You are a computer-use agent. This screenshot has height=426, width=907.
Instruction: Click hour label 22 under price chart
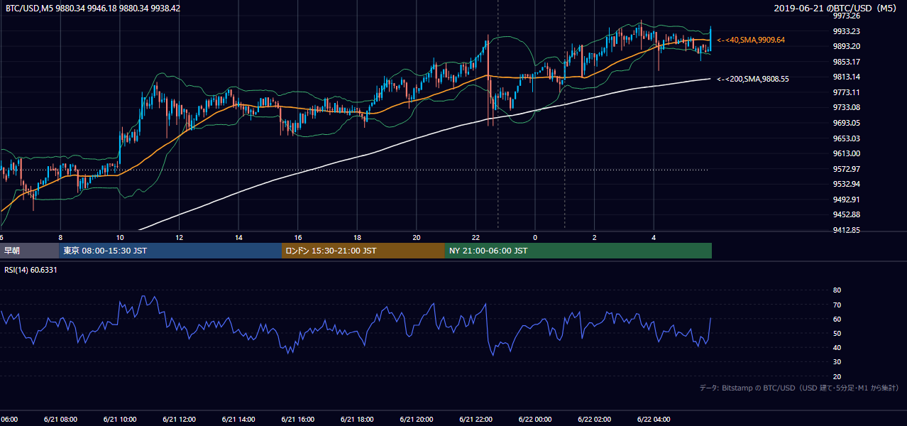[x=476, y=237]
